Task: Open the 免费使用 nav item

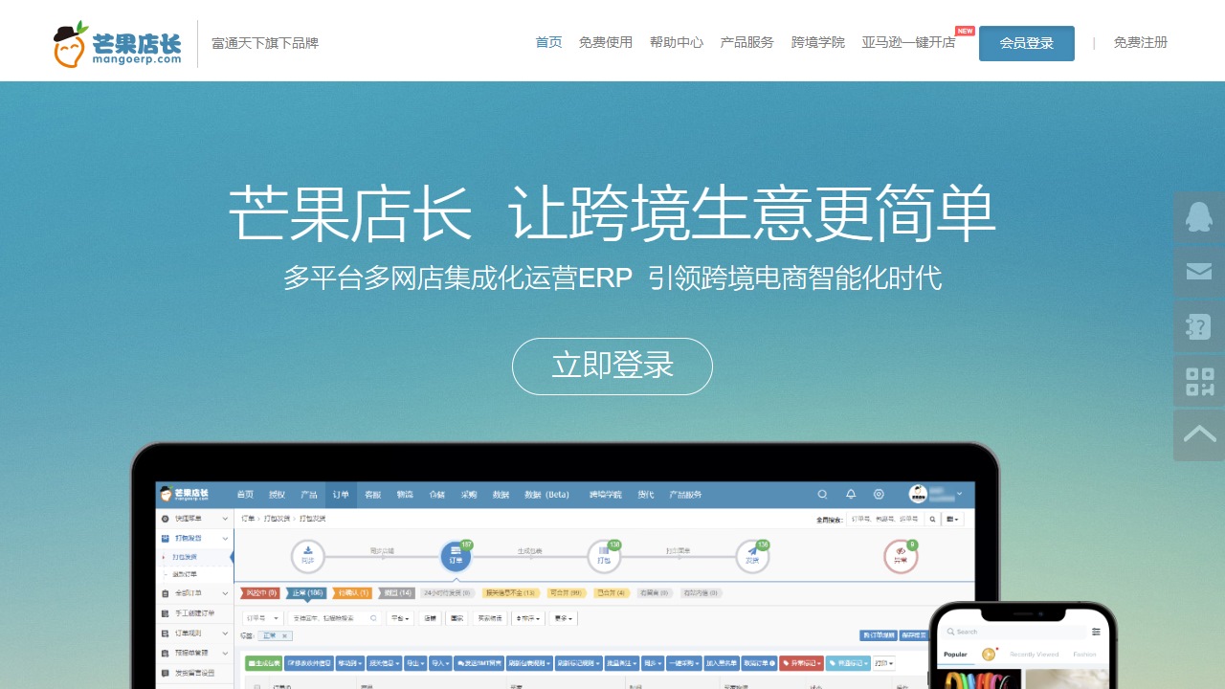Action: [606, 43]
